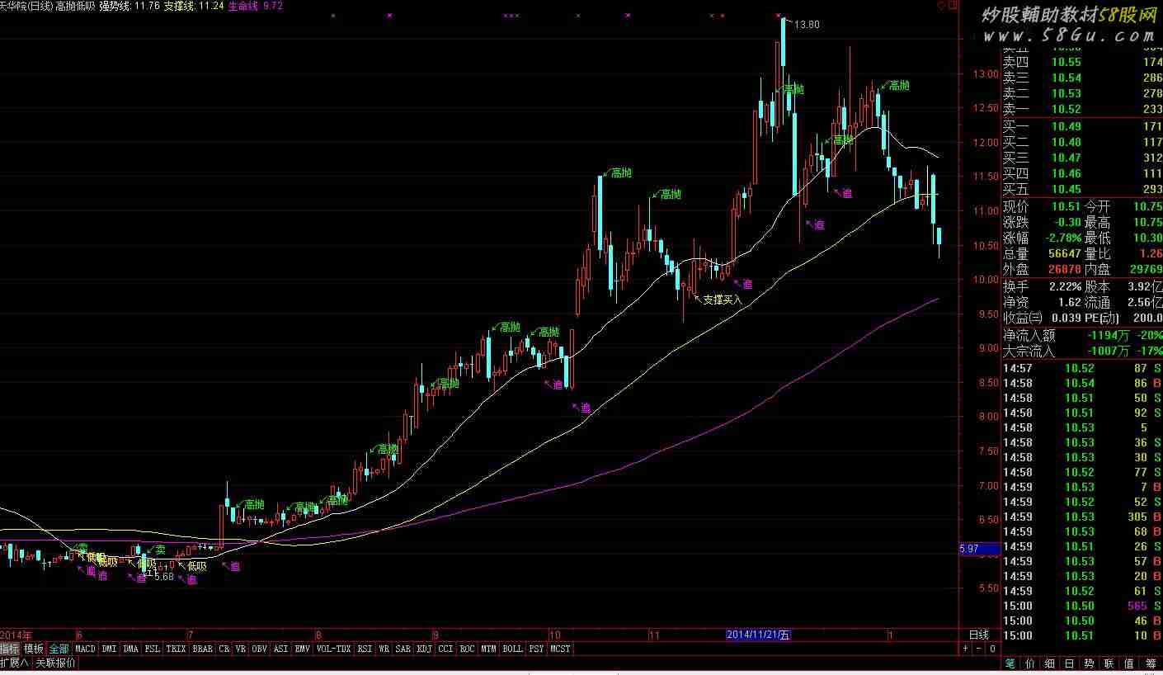Viewport: 1163px width, 675px height.
Task: Select the ROC indicator tab
Action: coord(468,649)
